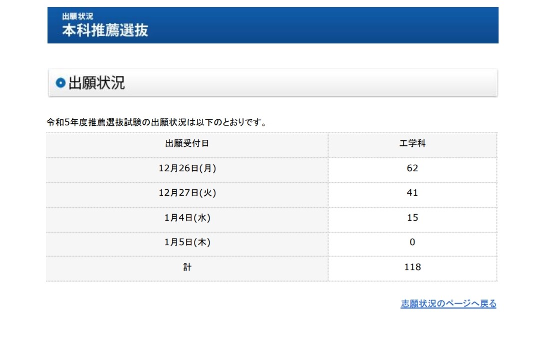Screen dimensions: 540x338
Task: Select the value 41 cell
Action: (412, 195)
